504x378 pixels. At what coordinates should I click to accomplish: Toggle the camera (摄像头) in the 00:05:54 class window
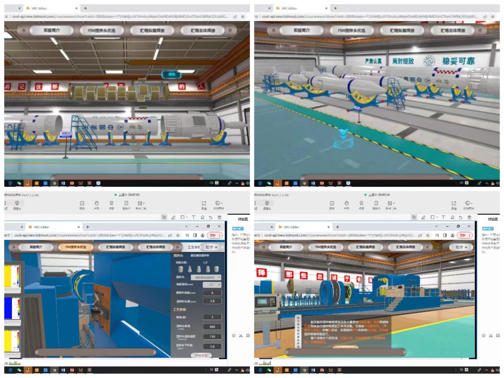267,203
